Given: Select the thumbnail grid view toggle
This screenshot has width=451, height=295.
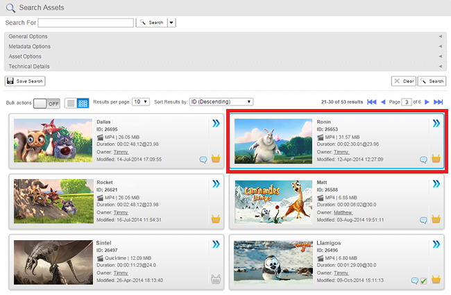Looking at the screenshot, I should [83, 102].
